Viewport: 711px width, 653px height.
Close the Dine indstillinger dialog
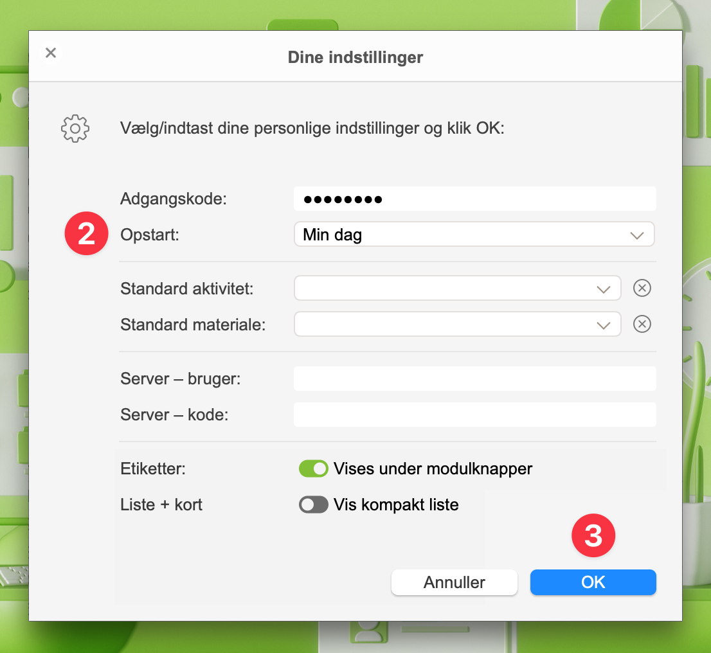point(51,53)
